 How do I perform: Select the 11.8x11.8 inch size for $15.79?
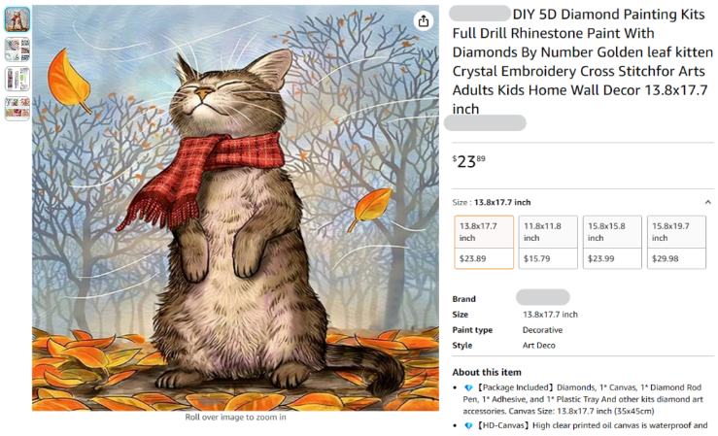tap(548, 242)
